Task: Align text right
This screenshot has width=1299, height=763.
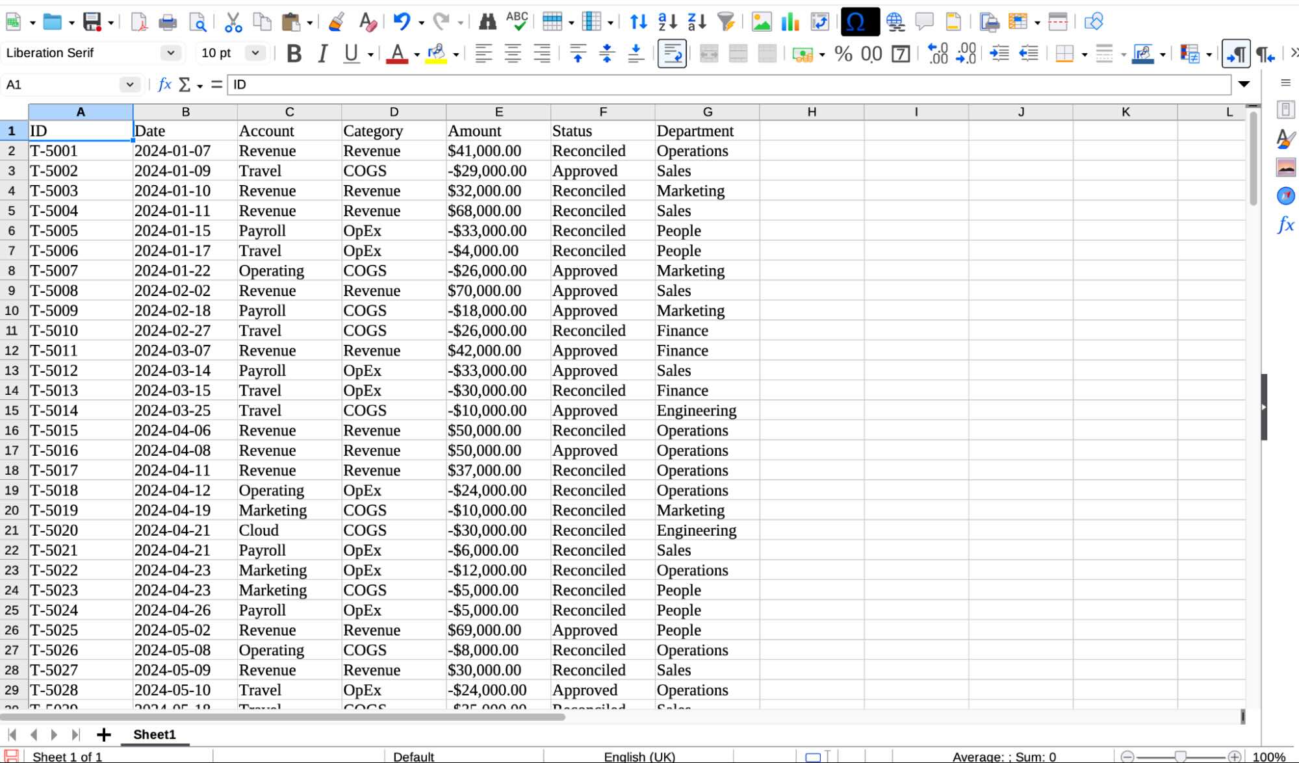Action: click(541, 53)
